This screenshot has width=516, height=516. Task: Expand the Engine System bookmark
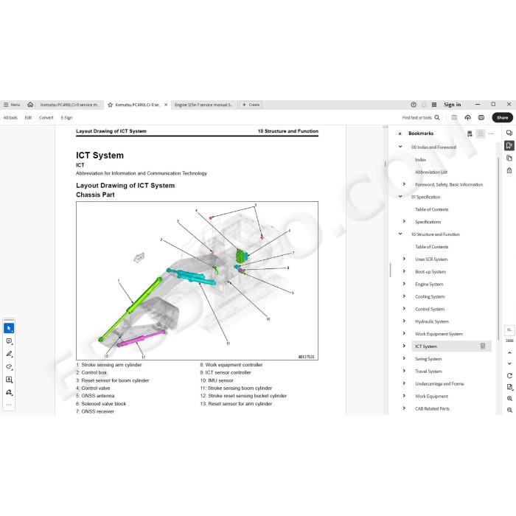click(x=404, y=284)
